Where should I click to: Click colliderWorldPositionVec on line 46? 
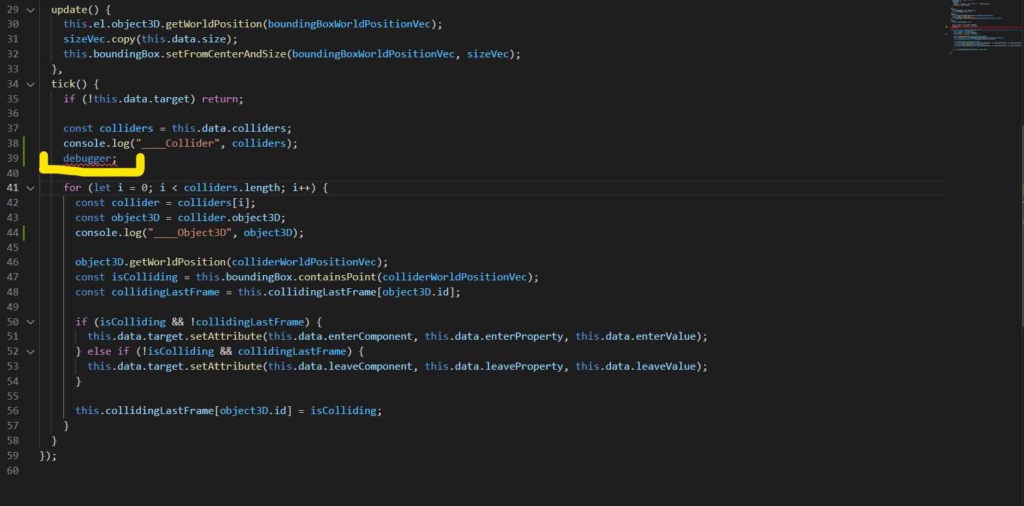304,262
